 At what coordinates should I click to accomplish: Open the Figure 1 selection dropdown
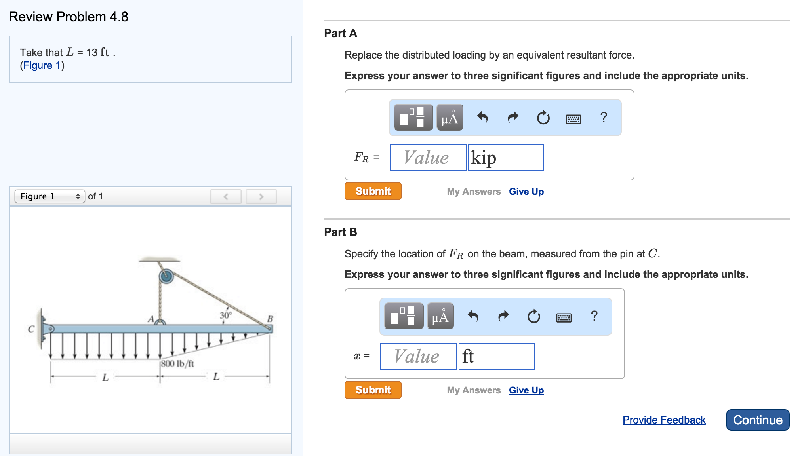(50, 196)
